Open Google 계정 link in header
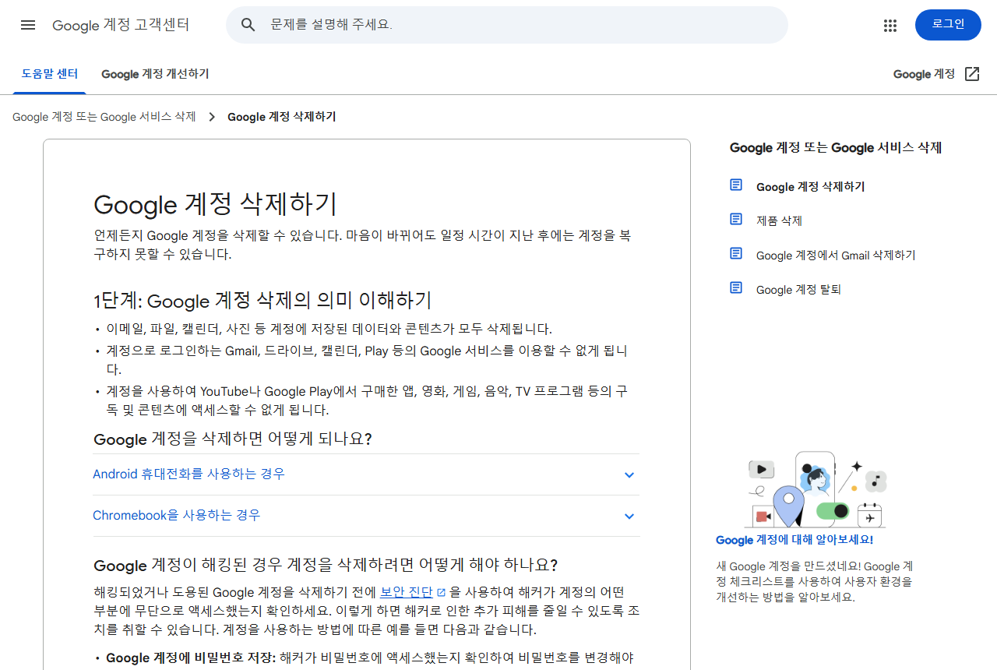The height and width of the screenshot is (670, 997). click(x=924, y=74)
